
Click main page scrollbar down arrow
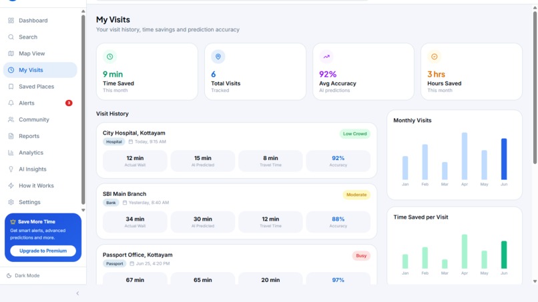click(x=535, y=281)
